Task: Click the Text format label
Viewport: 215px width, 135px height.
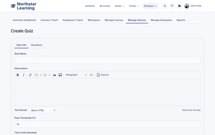Action: click(21, 110)
